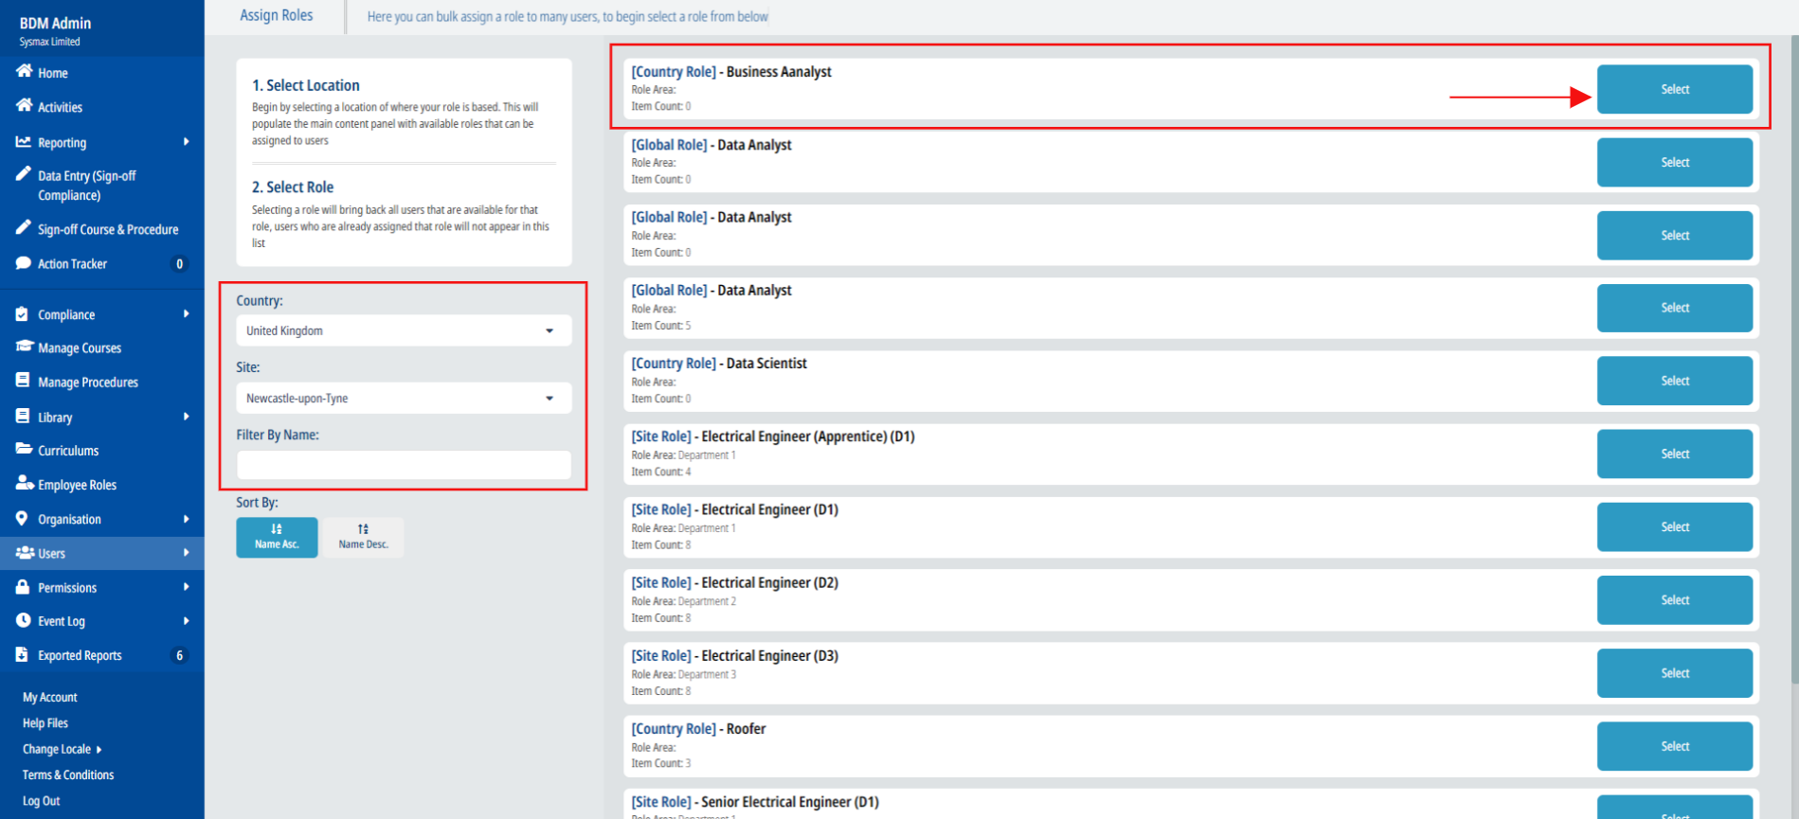The image size is (1799, 819).
Task: Click the Organisation map pin icon
Action: [x=22, y=518]
